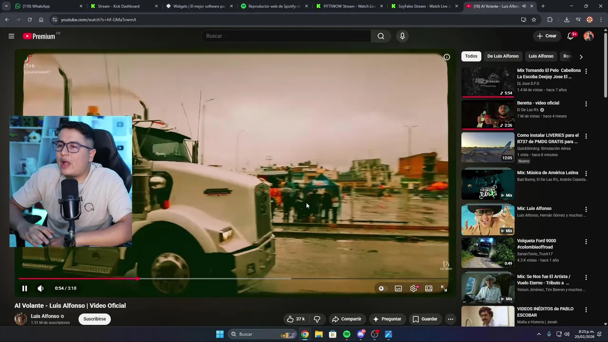Image resolution: width=608 pixels, height=342 pixels.
Task: Click the search magnifier button on YouTube
Action: [381, 36]
